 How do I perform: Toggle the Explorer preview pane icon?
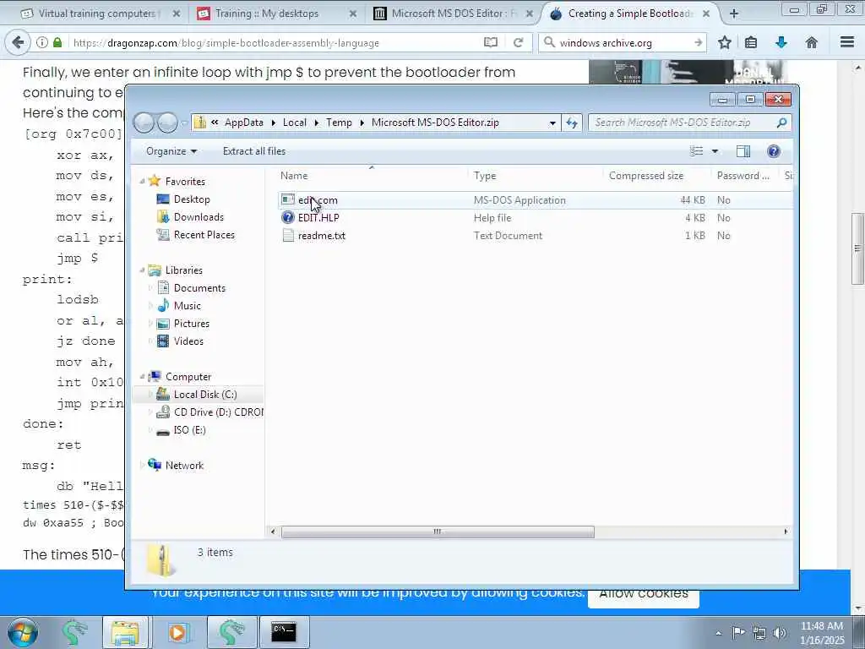click(x=743, y=151)
